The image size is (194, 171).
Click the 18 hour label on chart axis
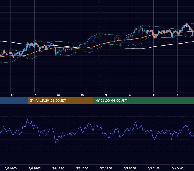[58, 95]
